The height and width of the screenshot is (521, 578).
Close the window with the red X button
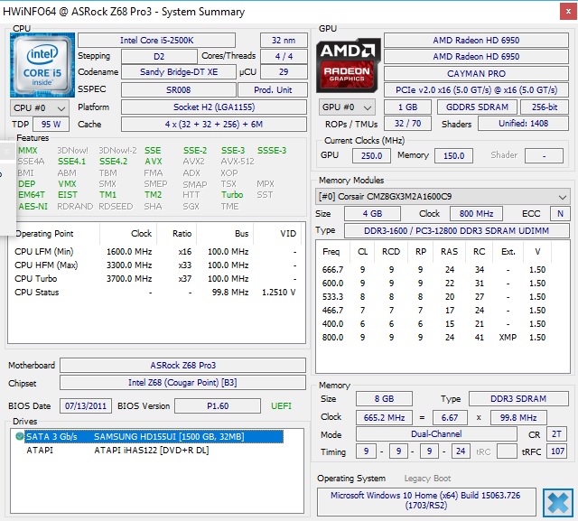tap(568, 12)
